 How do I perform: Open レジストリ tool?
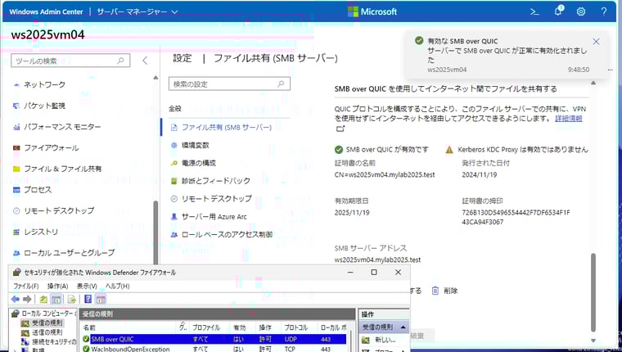tap(35, 232)
